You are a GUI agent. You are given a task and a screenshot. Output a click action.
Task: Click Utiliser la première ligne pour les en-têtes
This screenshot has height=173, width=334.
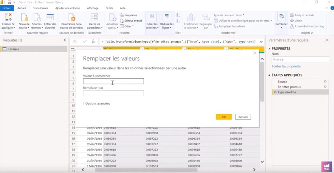[243, 21]
